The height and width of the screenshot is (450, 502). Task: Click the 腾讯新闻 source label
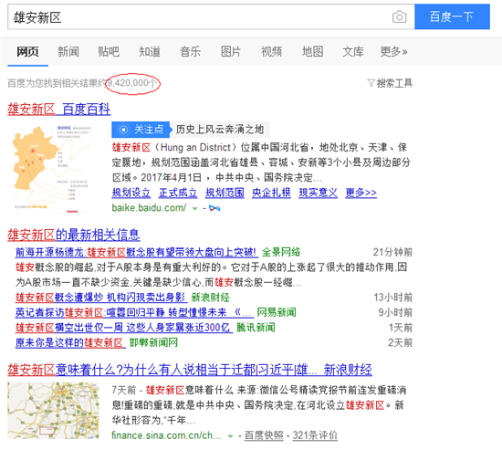256,328
